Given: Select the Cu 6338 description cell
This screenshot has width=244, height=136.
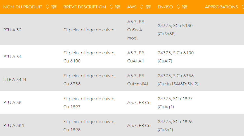Looking at the screenshot, I should pos(89,80).
